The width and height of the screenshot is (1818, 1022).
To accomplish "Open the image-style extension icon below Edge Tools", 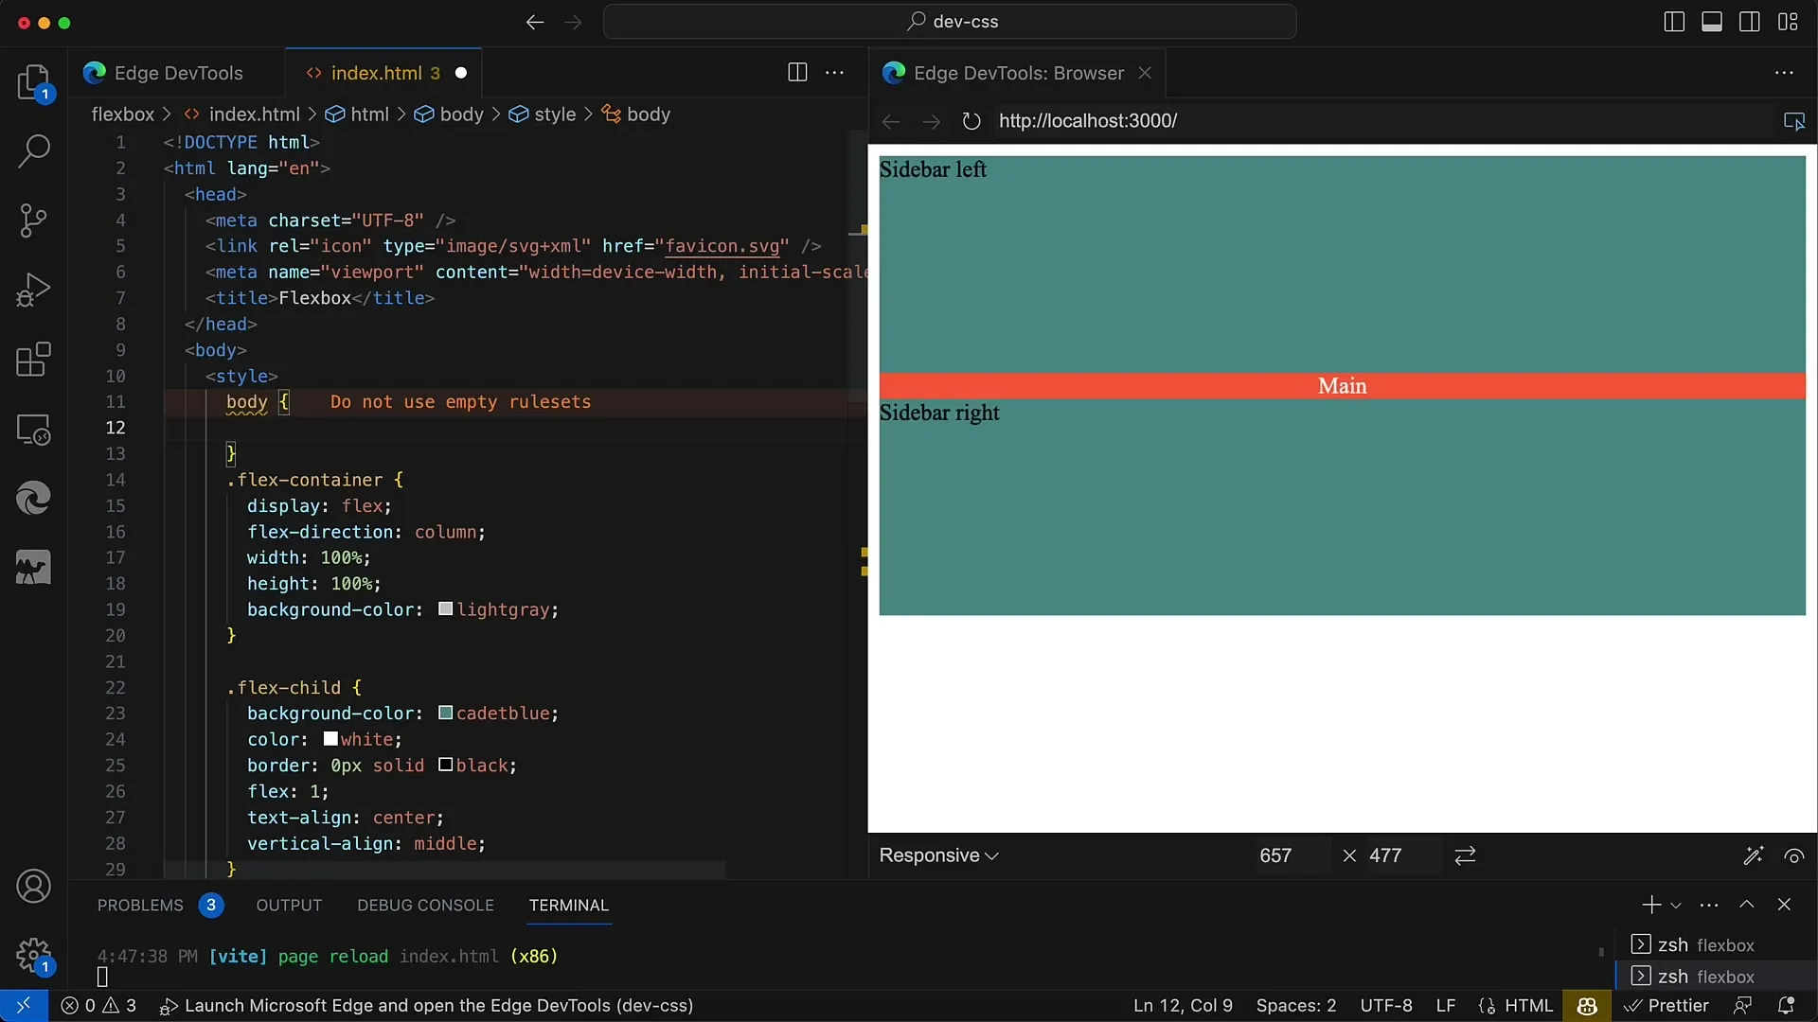I will point(34,568).
